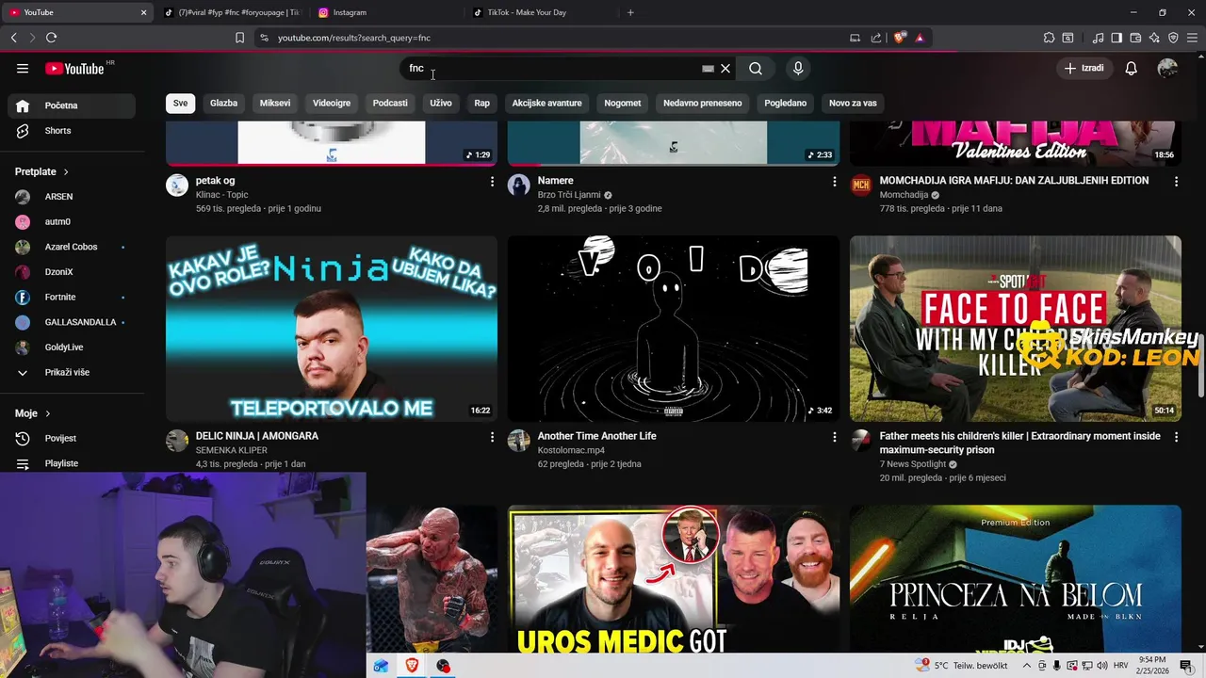Open more options for MOMCHADIJA IGRA MAFIJU
This screenshot has height=678, width=1206.
pos(1176,181)
